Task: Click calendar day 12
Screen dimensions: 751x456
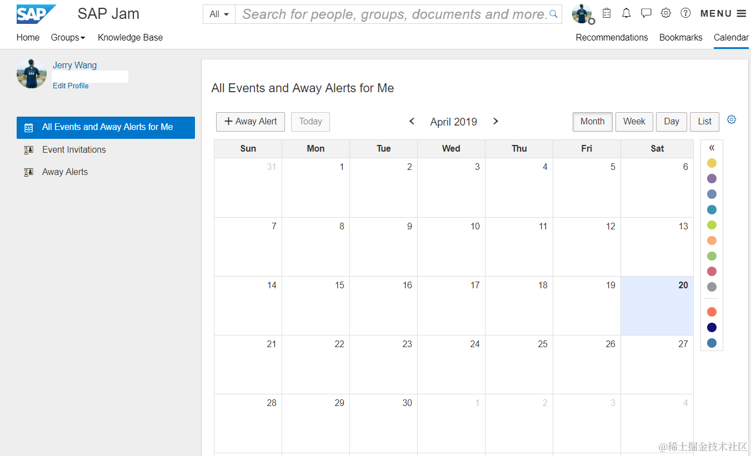Action: pyautogui.click(x=587, y=247)
